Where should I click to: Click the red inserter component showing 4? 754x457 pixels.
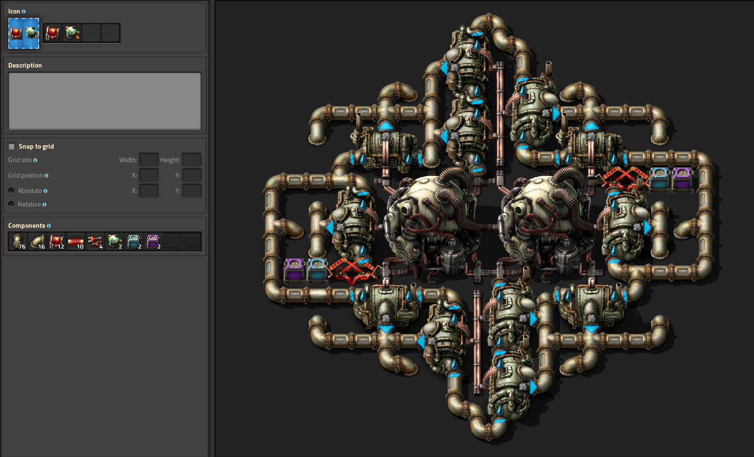pyautogui.click(x=95, y=242)
